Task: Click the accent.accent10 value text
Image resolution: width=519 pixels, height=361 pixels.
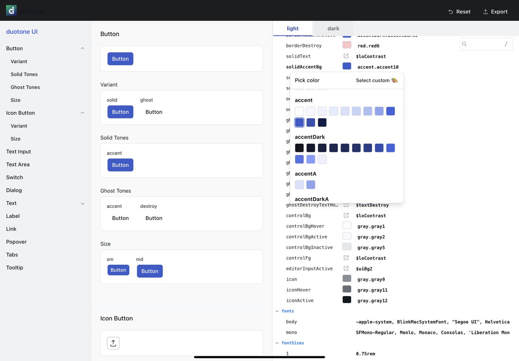Action: (x=378, y=67)
